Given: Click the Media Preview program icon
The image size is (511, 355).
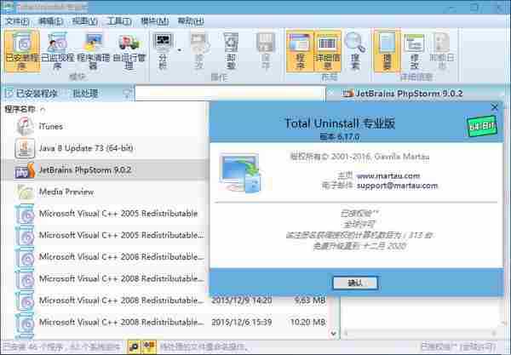Looking at the screenshot, I should coord(25,192).
